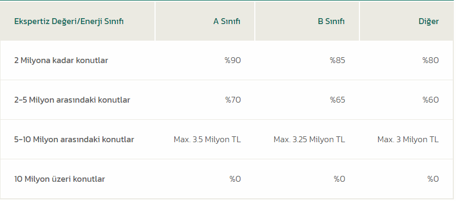Click the Diğer column header

(x=429, y=22)
